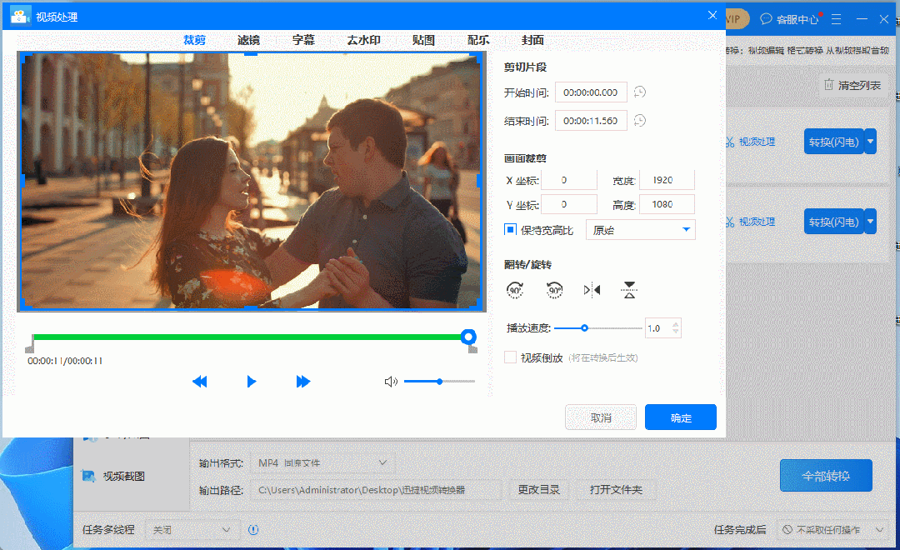900x550 pixels.
Task: Decrease playback speed with stepper down arrow
Action: coord(676,332)
